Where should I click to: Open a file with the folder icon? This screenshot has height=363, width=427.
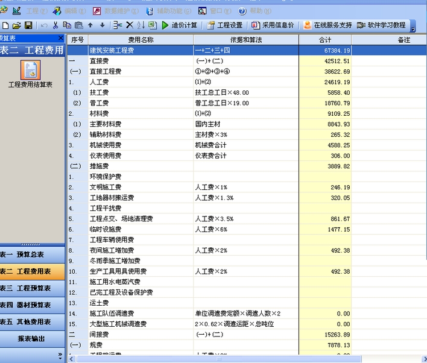pyautogui.click(x=17, y=25)
